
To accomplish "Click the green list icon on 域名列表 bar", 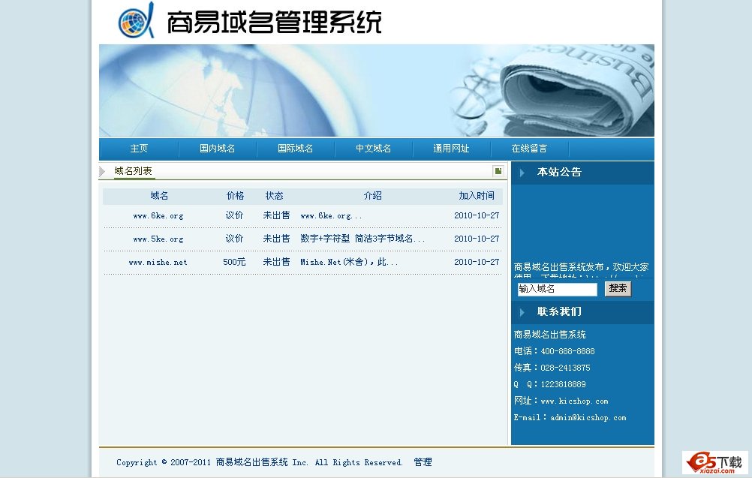I will [x=498, y=171].
